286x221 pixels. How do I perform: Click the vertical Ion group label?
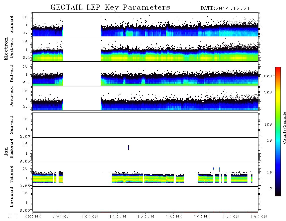pos(6,151)
